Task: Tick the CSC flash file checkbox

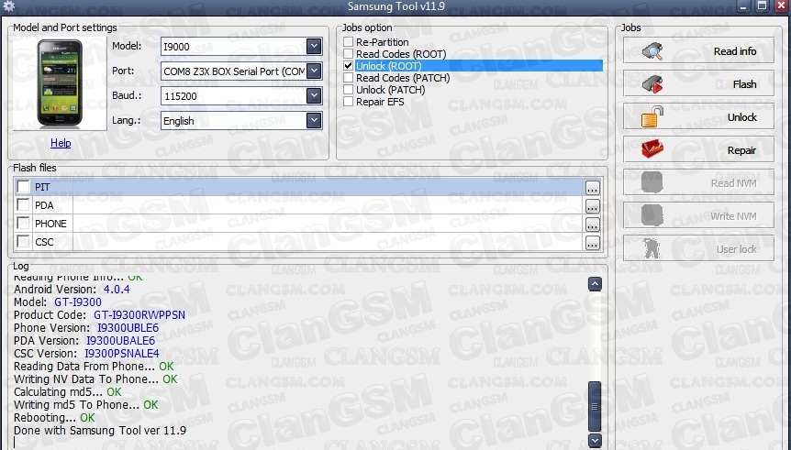Action: pos(23,241)
